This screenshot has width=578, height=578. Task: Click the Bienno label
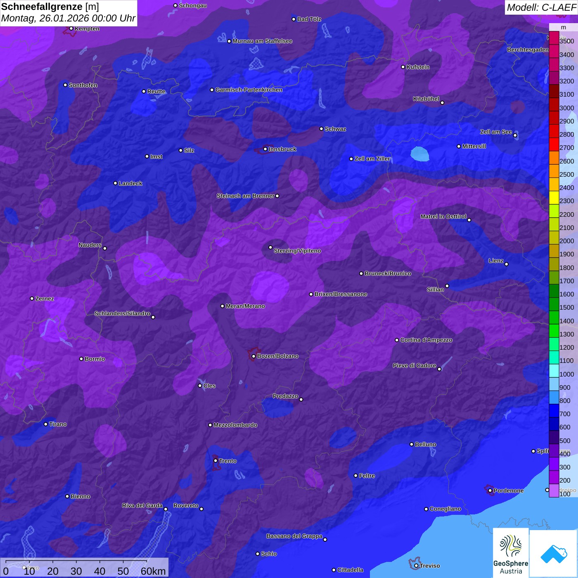(x=80, y=496)
